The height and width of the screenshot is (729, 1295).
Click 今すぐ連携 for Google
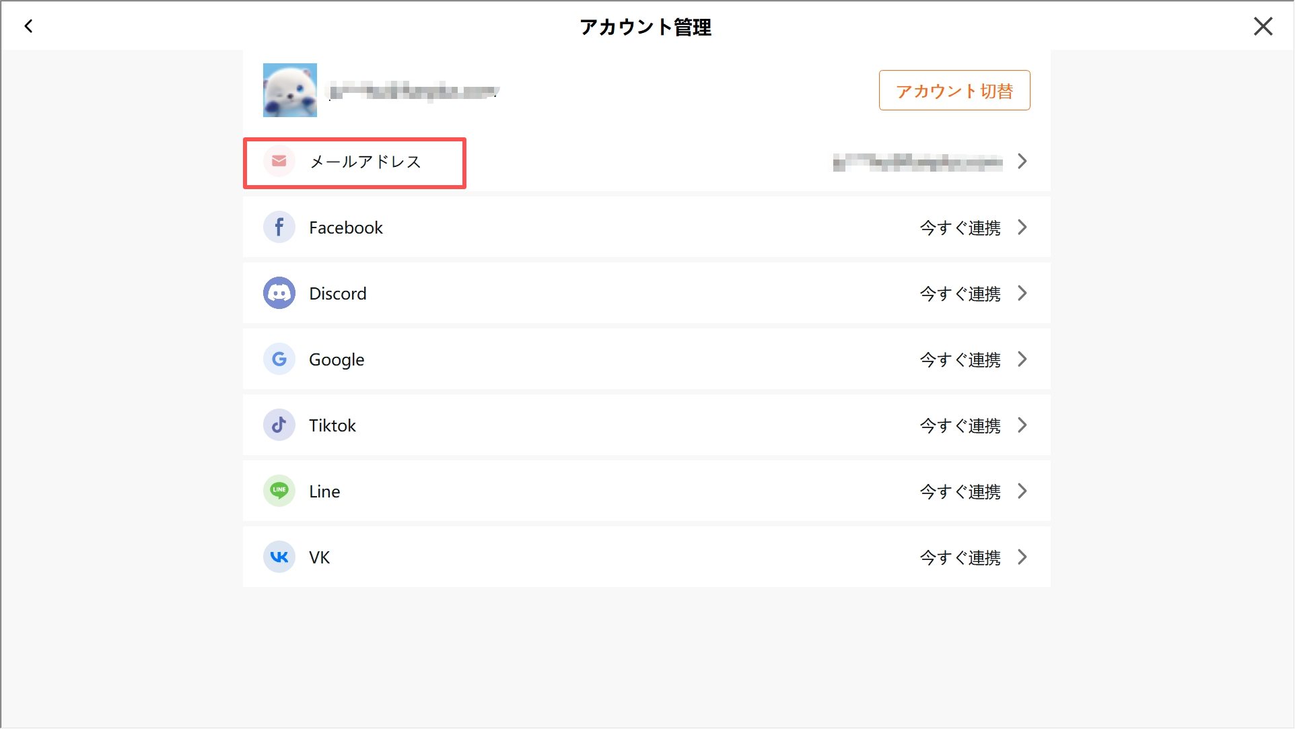[960, 359]
